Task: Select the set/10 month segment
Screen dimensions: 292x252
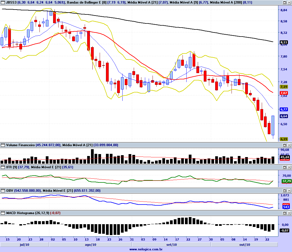Action: 172,245
